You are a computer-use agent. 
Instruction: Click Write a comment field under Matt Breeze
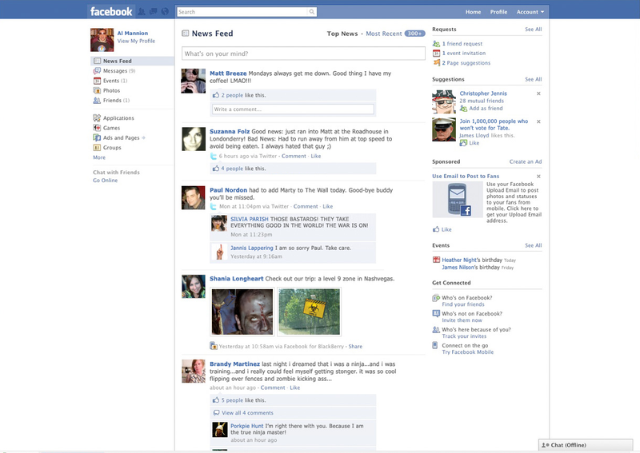293,109
